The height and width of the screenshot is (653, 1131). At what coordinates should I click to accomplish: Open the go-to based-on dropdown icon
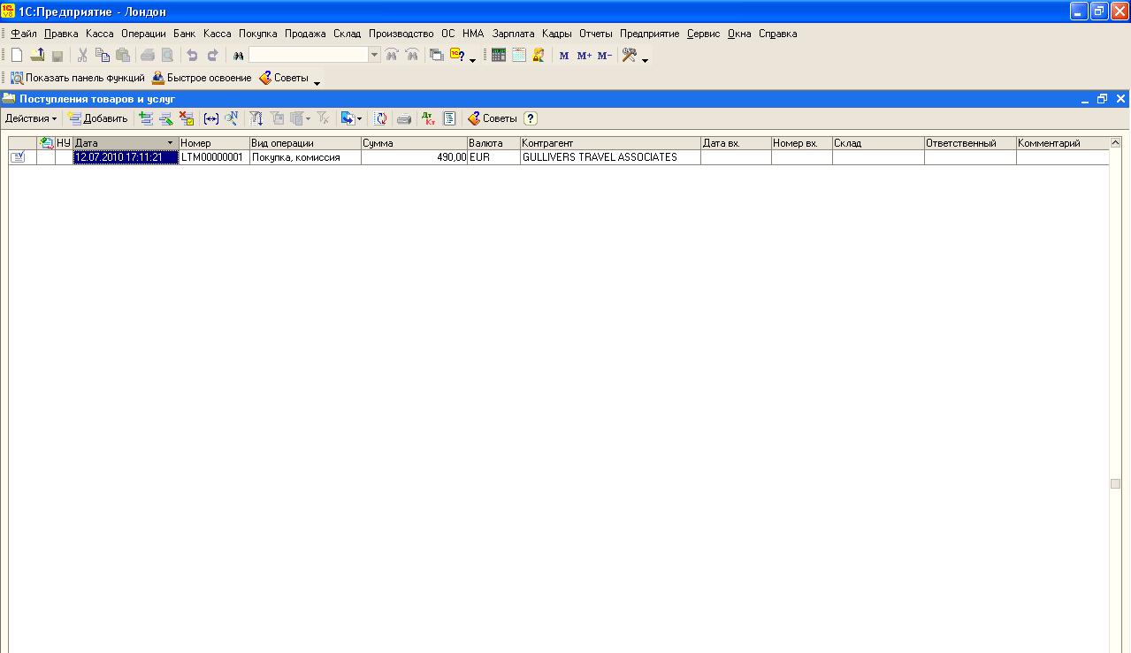pyautogui.click(x=351, y=118)
